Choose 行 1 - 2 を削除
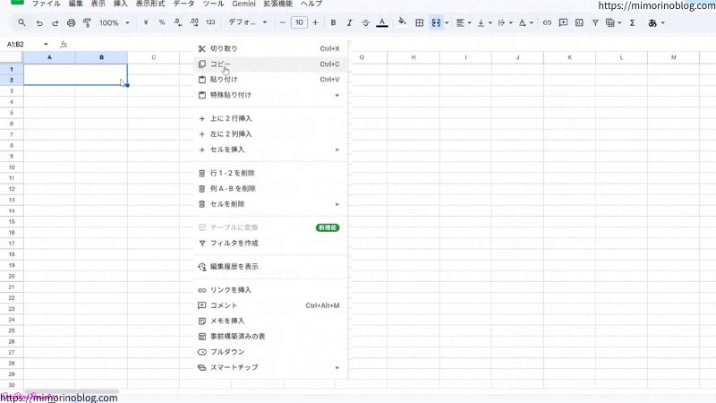This screenshot has height=403, width=716. coord(270,173)
